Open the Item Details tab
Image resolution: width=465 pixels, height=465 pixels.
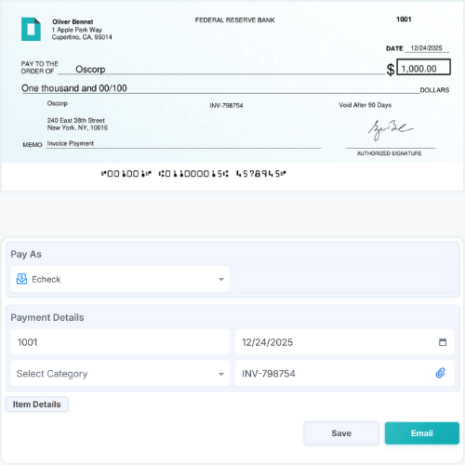pos(37,405)
